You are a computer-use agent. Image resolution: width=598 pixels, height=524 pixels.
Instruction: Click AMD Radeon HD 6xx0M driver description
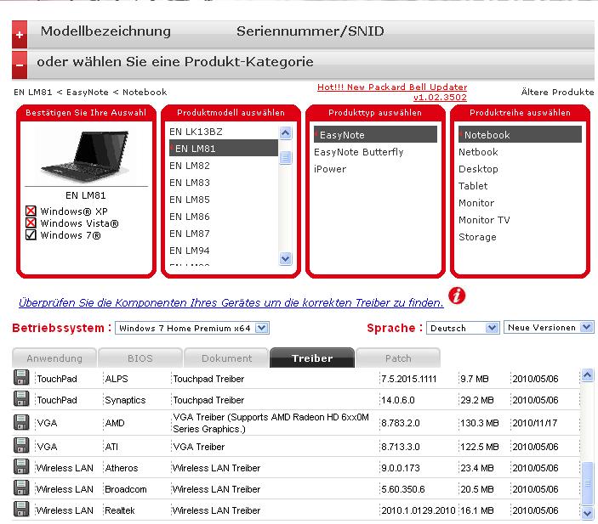pos(271,423)
